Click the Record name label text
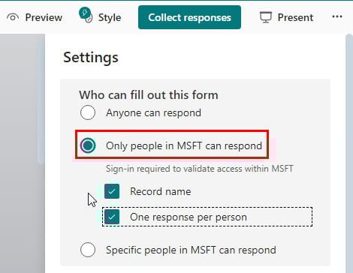The width and height of the screenshot is (353, 273). pyautogui.click(x=161, y=191)
